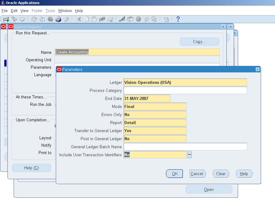Open the File menu

[4, 11]
